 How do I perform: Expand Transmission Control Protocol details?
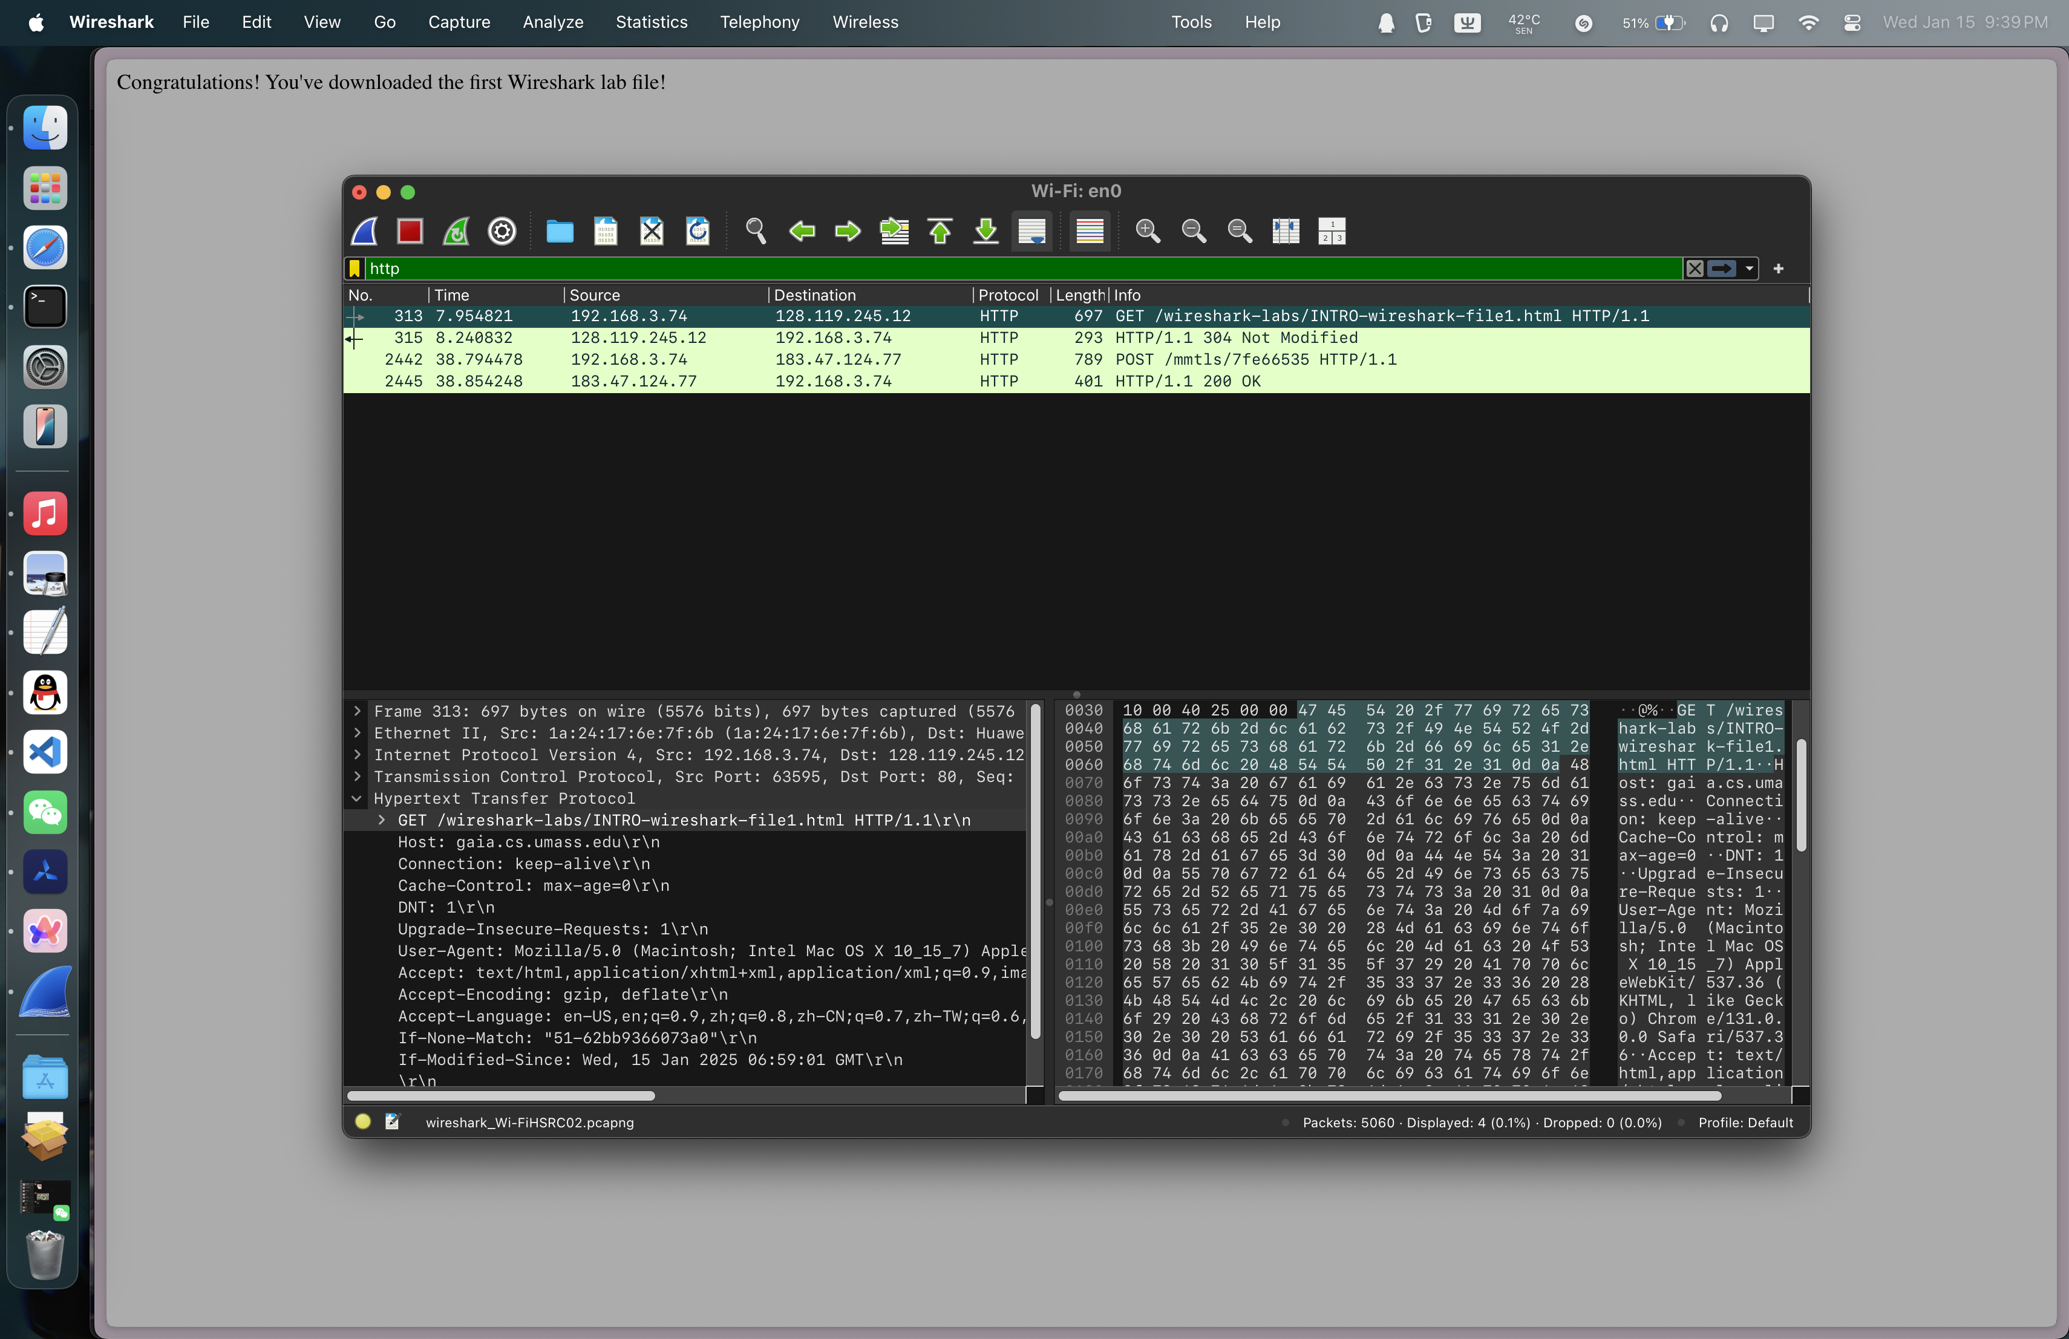coord(356,777)
